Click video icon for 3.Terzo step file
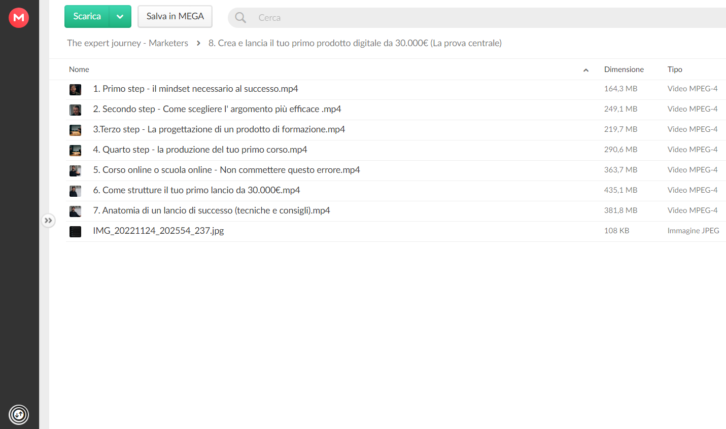 click(x=75, y=130)
